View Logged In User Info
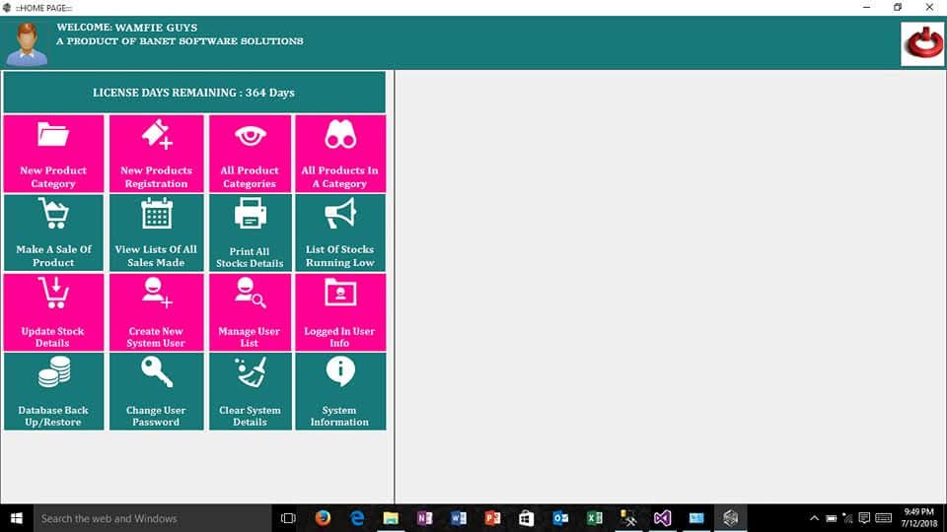947x532 pixels. click(340, 312)
